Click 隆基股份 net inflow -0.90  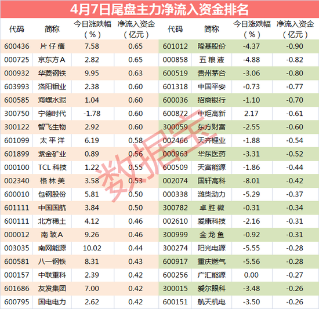295,46
